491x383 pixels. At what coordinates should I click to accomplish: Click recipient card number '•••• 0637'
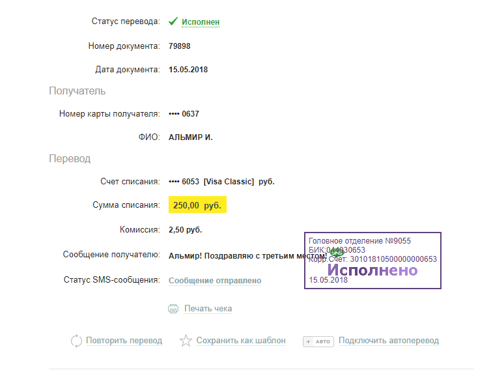pos(184,114)
